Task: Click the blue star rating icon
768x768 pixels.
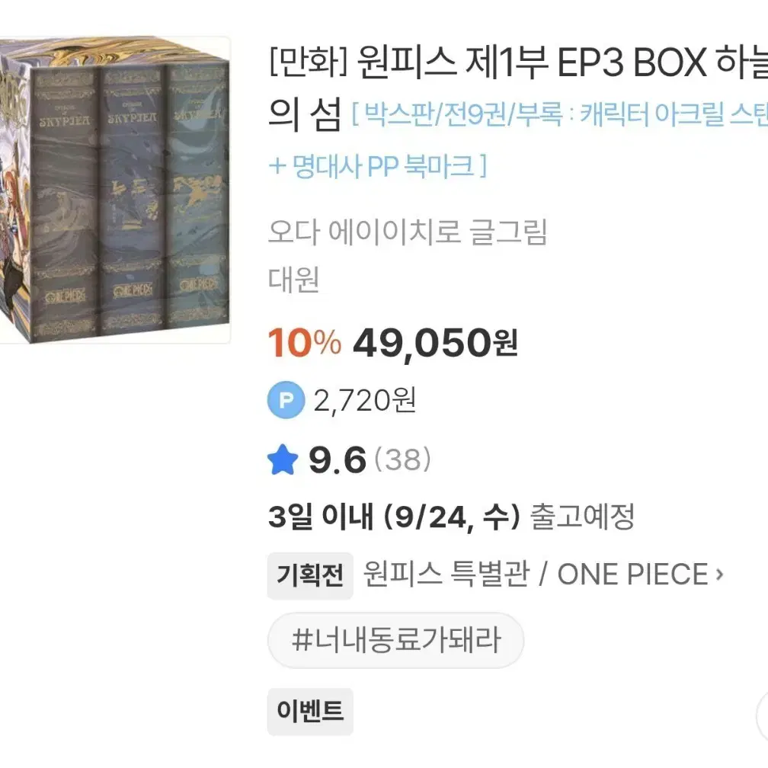Action: tap(283, 458)
